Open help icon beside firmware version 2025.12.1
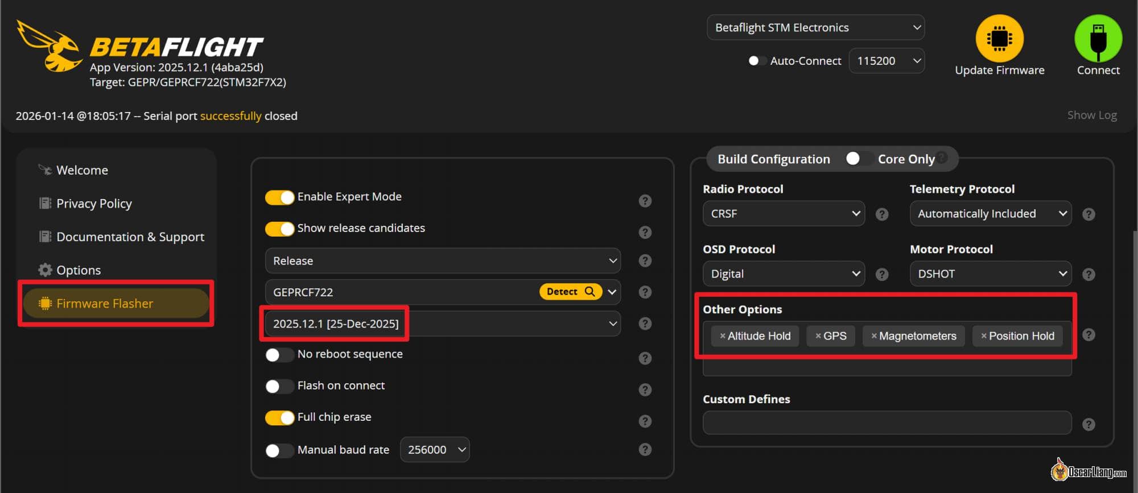This screenshot has width=1138, height=493. (x=645, y=324)
